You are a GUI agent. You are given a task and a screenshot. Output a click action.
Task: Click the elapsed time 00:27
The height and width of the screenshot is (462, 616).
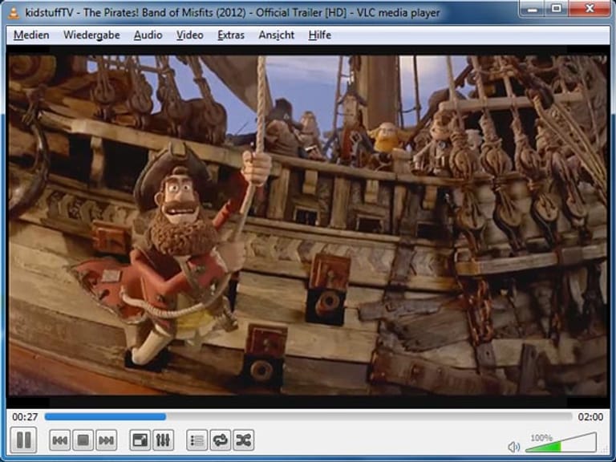coord(25,417)
